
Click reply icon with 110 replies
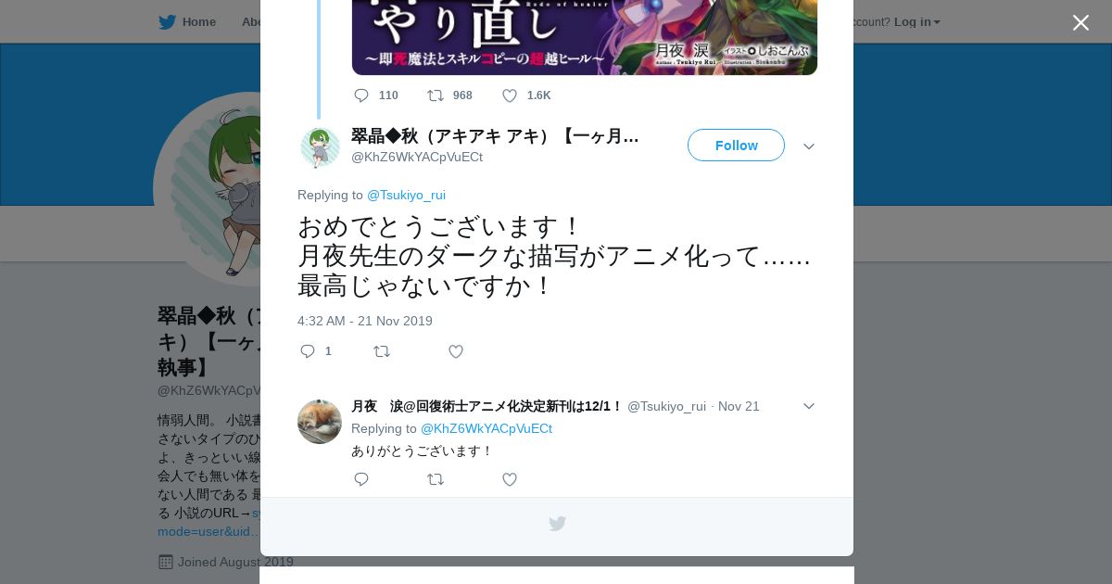(x=361, y=95)
